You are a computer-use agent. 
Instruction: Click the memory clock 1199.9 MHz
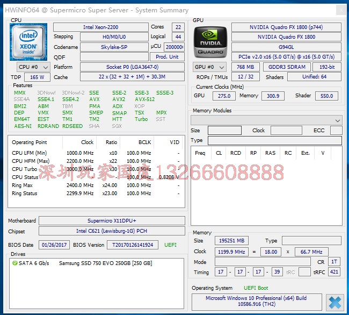[x=231, y=252]
